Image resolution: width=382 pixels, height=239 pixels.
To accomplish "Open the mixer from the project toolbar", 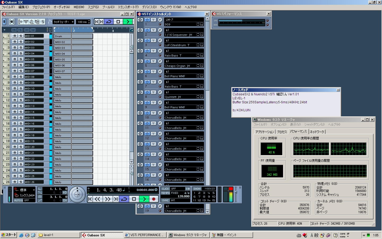I will pos(43,22).
